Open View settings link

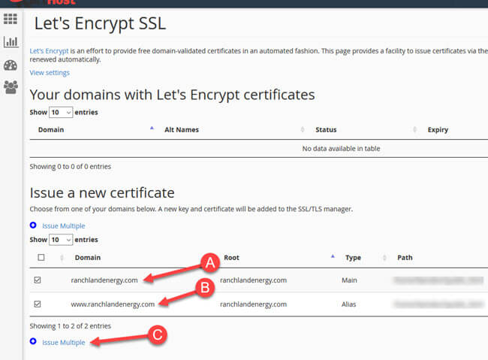(50, 73)
